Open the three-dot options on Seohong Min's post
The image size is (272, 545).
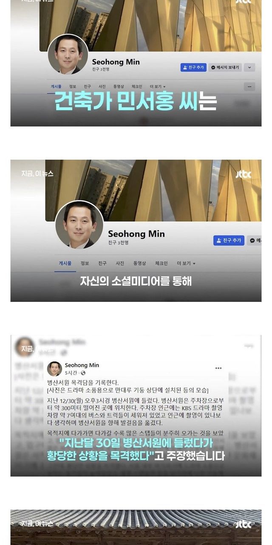[218, 368]
